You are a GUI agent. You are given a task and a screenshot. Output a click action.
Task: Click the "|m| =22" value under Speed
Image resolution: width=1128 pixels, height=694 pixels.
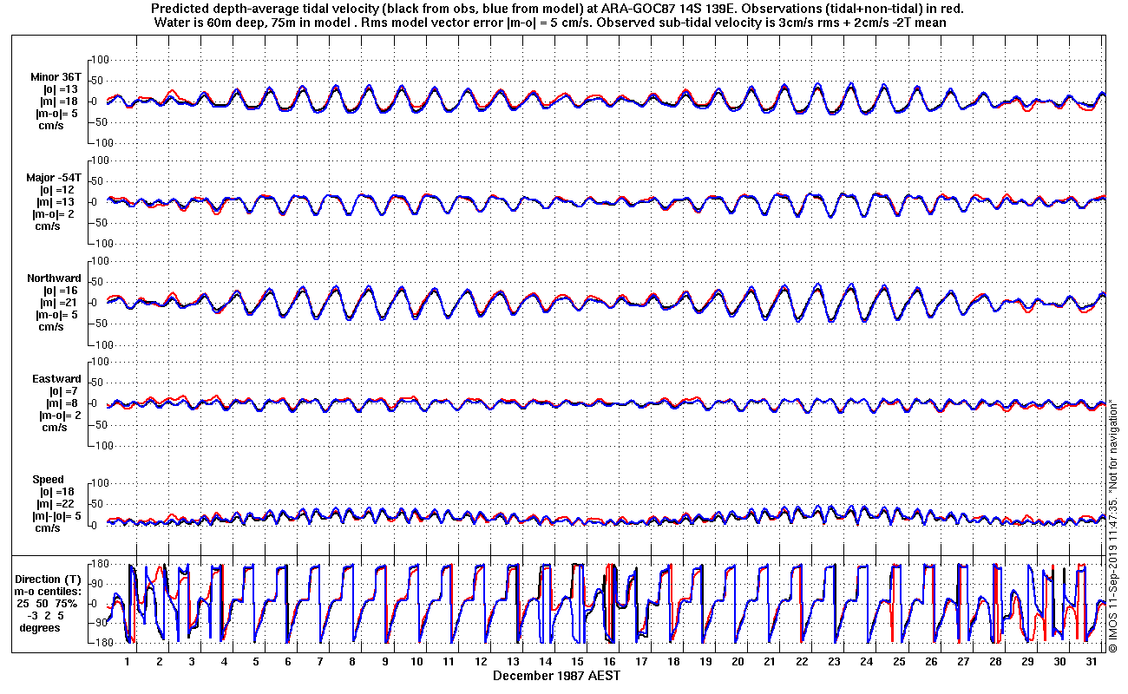click(x=54, y=504)
